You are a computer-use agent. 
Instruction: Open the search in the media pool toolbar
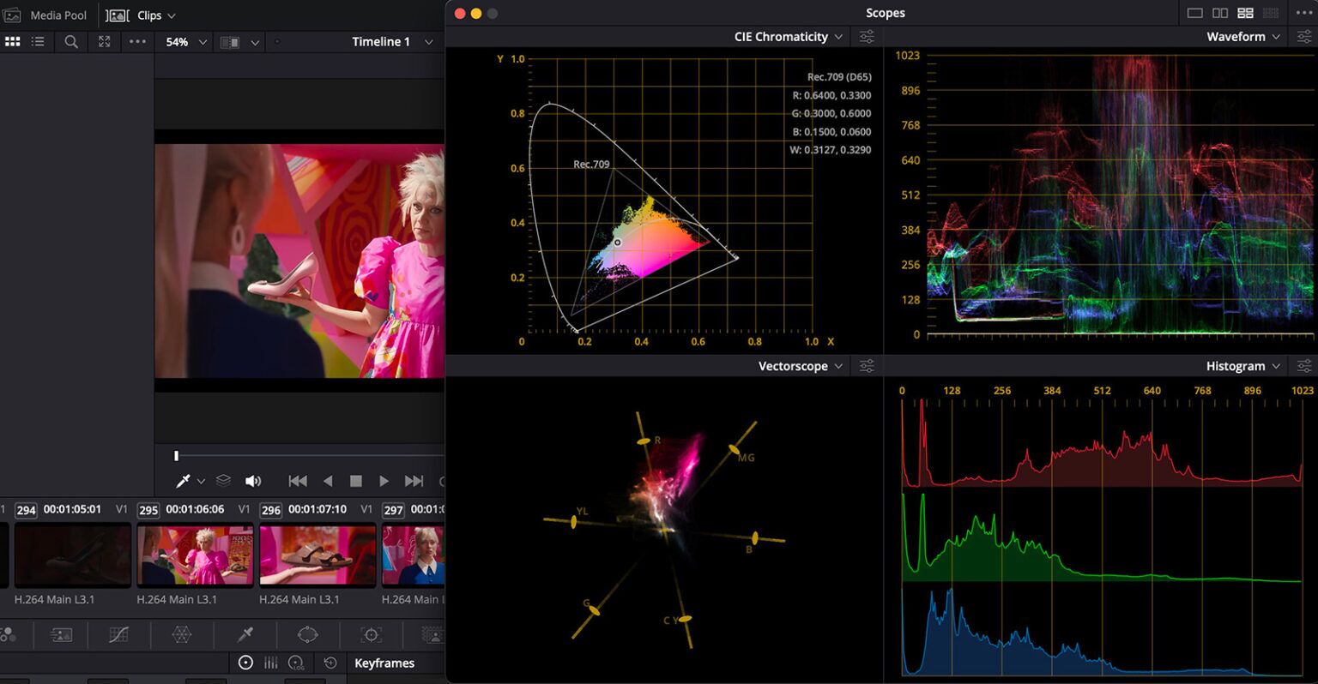[70, 41]
